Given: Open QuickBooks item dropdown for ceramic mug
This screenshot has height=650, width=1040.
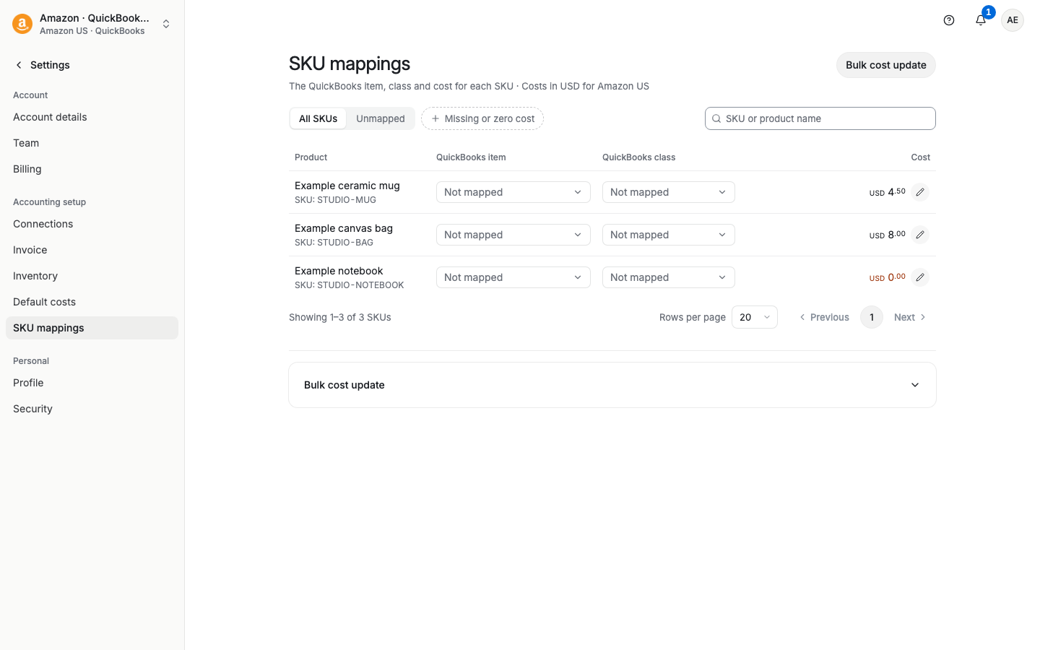Looking at the screenshot, I should click(x=513, y=192).
